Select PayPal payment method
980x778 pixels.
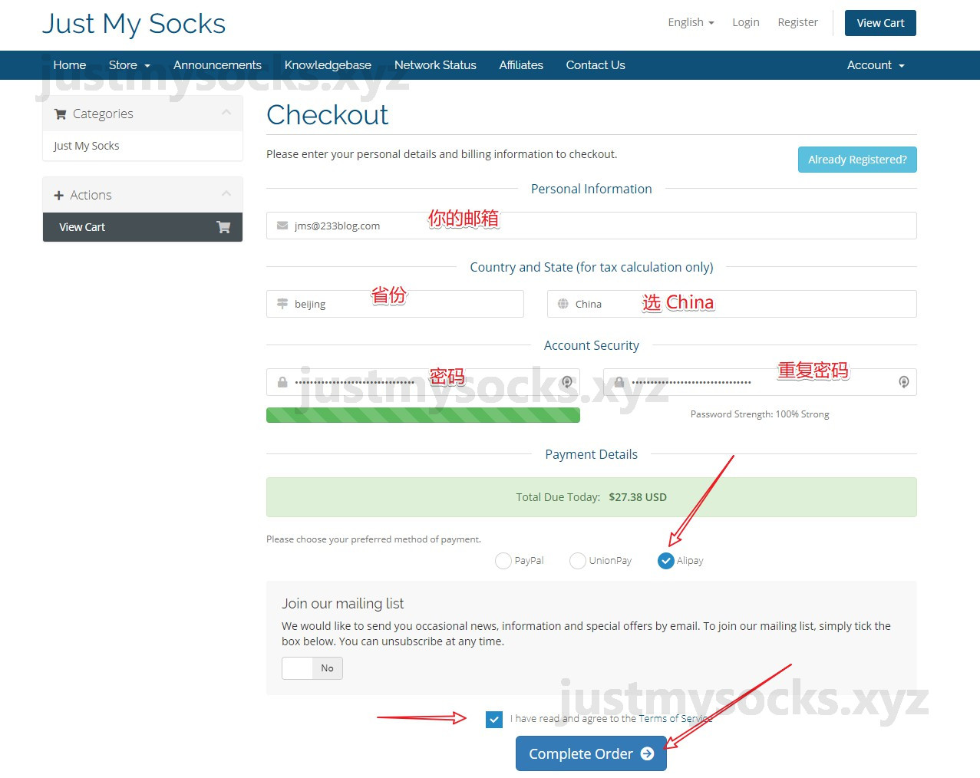click(x=503, y=561)
